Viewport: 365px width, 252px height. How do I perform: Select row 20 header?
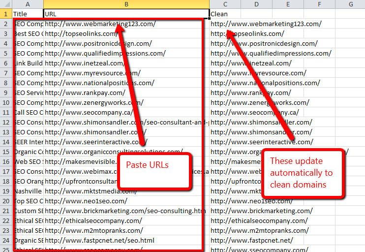(6, 201)
